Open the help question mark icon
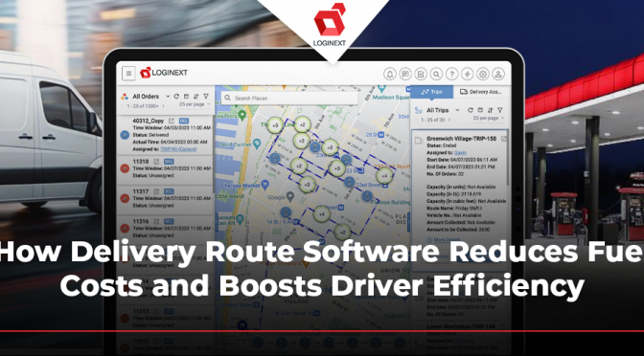Screen dimensions: 644x356 (451, 74)
